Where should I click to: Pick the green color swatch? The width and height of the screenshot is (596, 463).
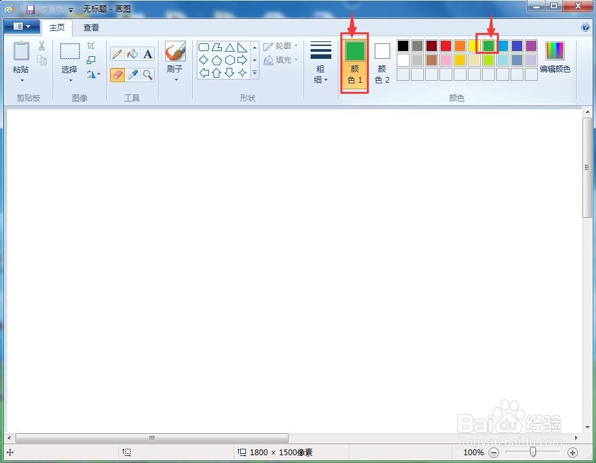[489, 46]
